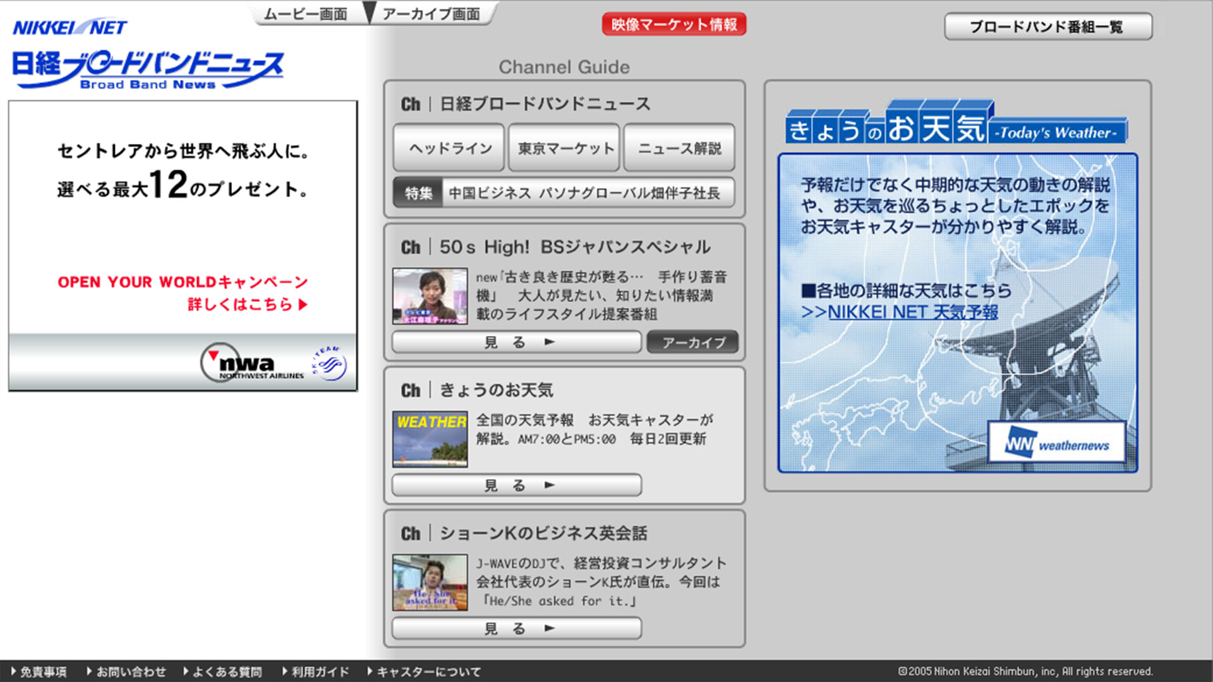Click the 全国の天気予報 description text
1213x682 pixels.
[594, 429]
